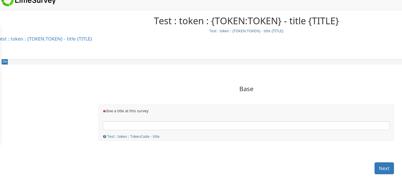
Task: Click {TITLE} in the small subtitle
Action: (x=277, y=31)
